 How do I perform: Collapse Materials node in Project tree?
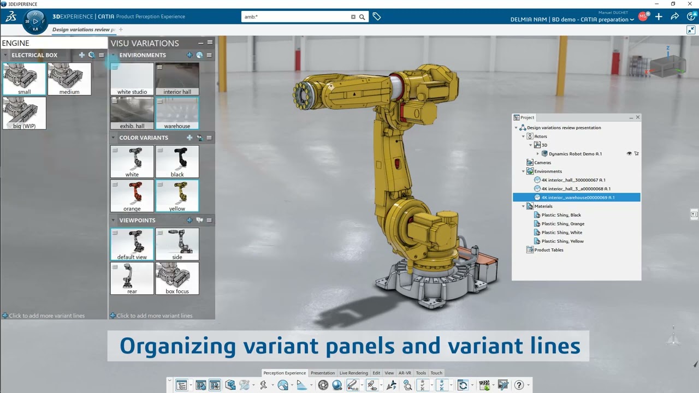pos(523,206)
